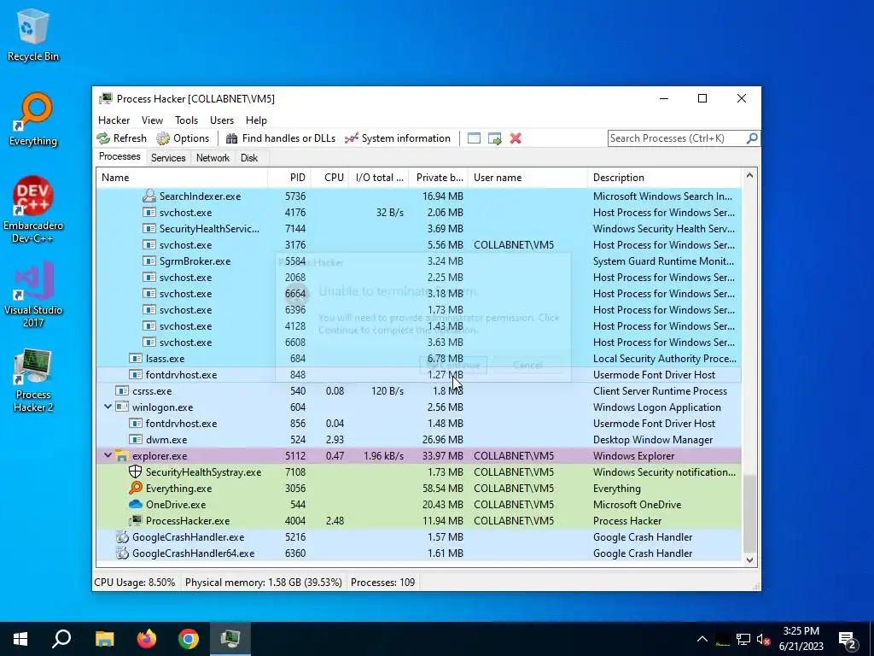Click the 33.97 MB private bytes cell
Image resolution: width=874 pixels, height=656 pixels.
[443, 456]
